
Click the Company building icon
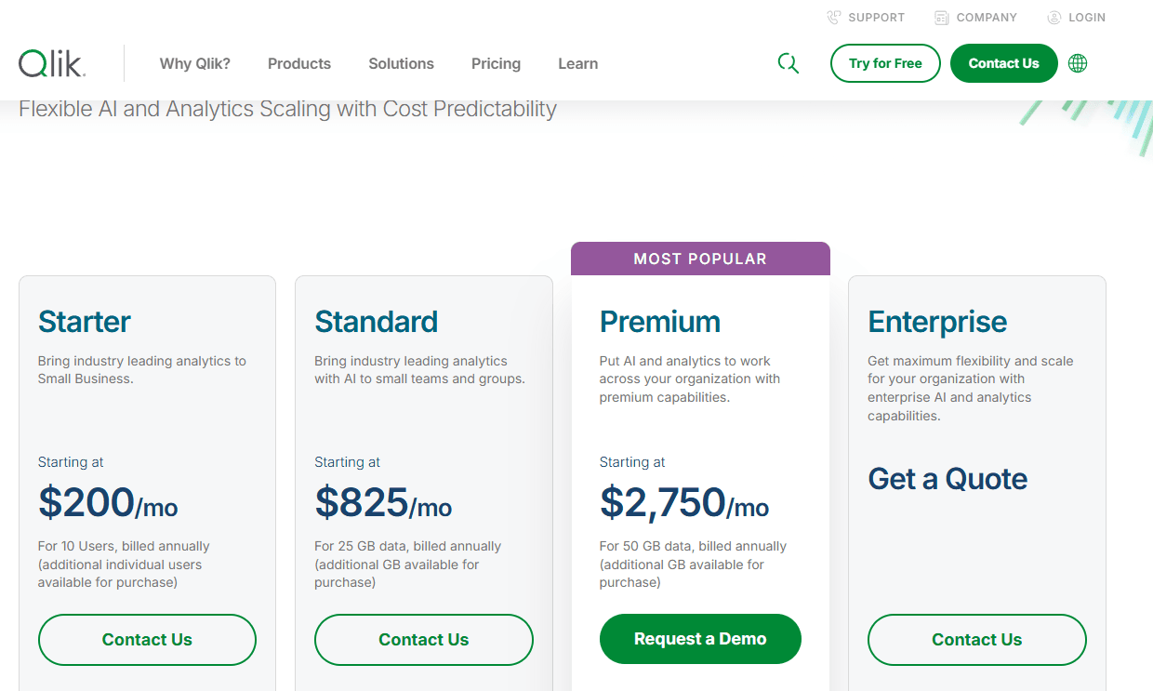(x=942, y=18)
